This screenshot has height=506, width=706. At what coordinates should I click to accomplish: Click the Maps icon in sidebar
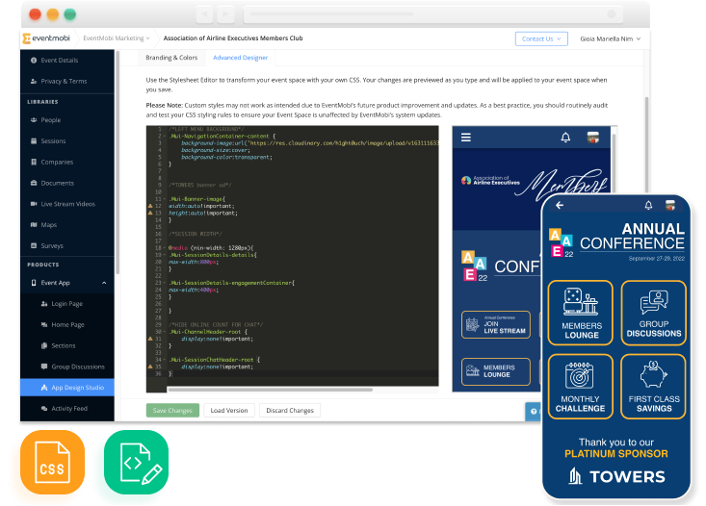pos(34,224)
